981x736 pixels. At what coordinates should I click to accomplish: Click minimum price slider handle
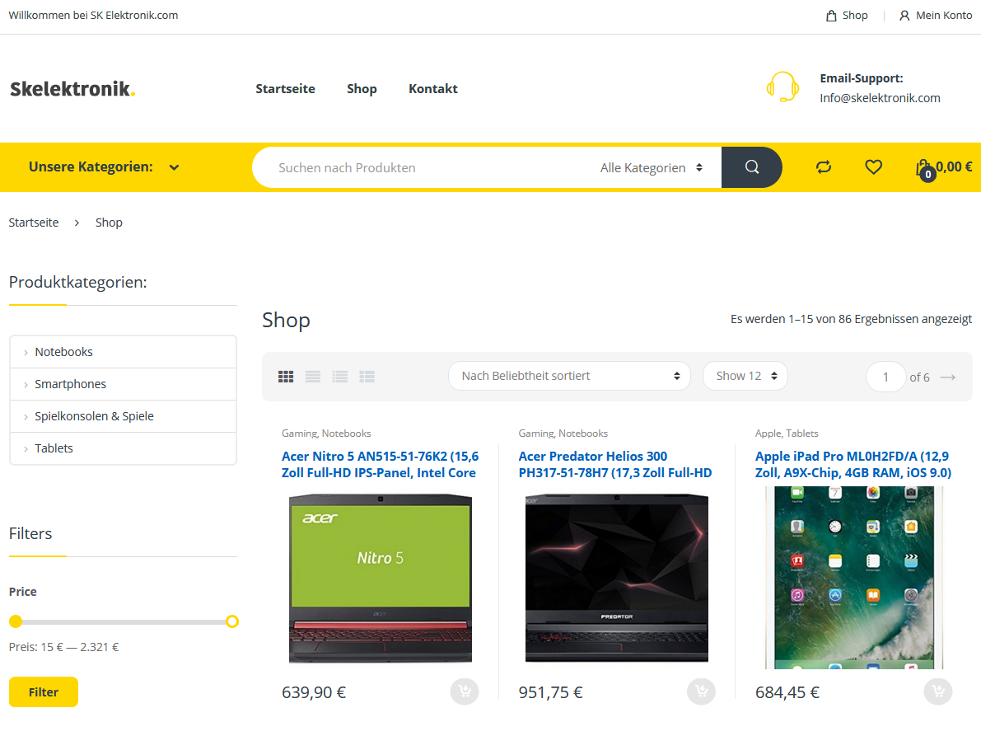click(x=16, y=621)
